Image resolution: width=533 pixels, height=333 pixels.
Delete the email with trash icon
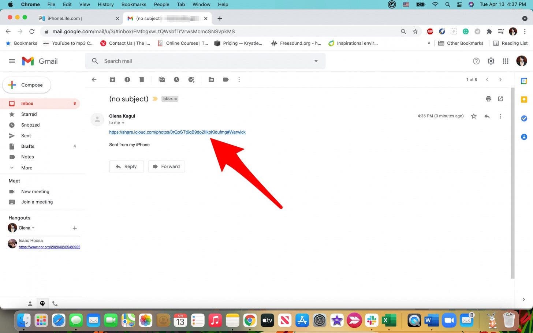[x=142, y=79]
